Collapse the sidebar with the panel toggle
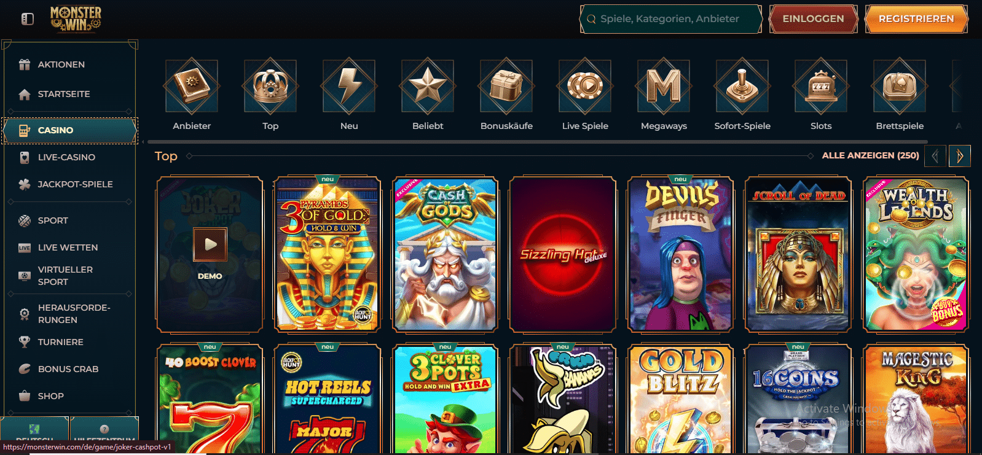The image size is (982, 455). 28,19
